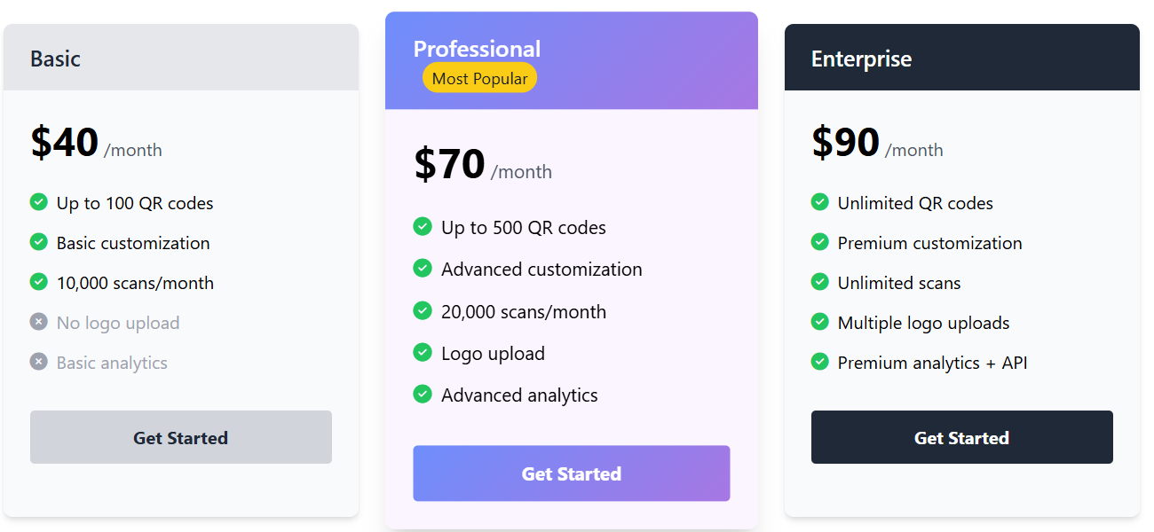Click gray X icon beside No logo upload
This screenshot has width=1154, height=532.
point(38,322)
